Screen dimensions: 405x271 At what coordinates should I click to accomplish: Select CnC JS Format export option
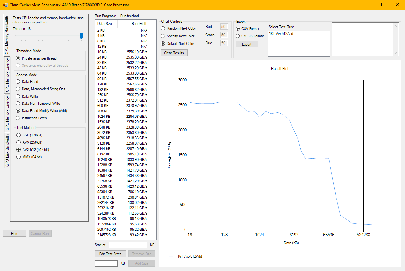(250, 36)
